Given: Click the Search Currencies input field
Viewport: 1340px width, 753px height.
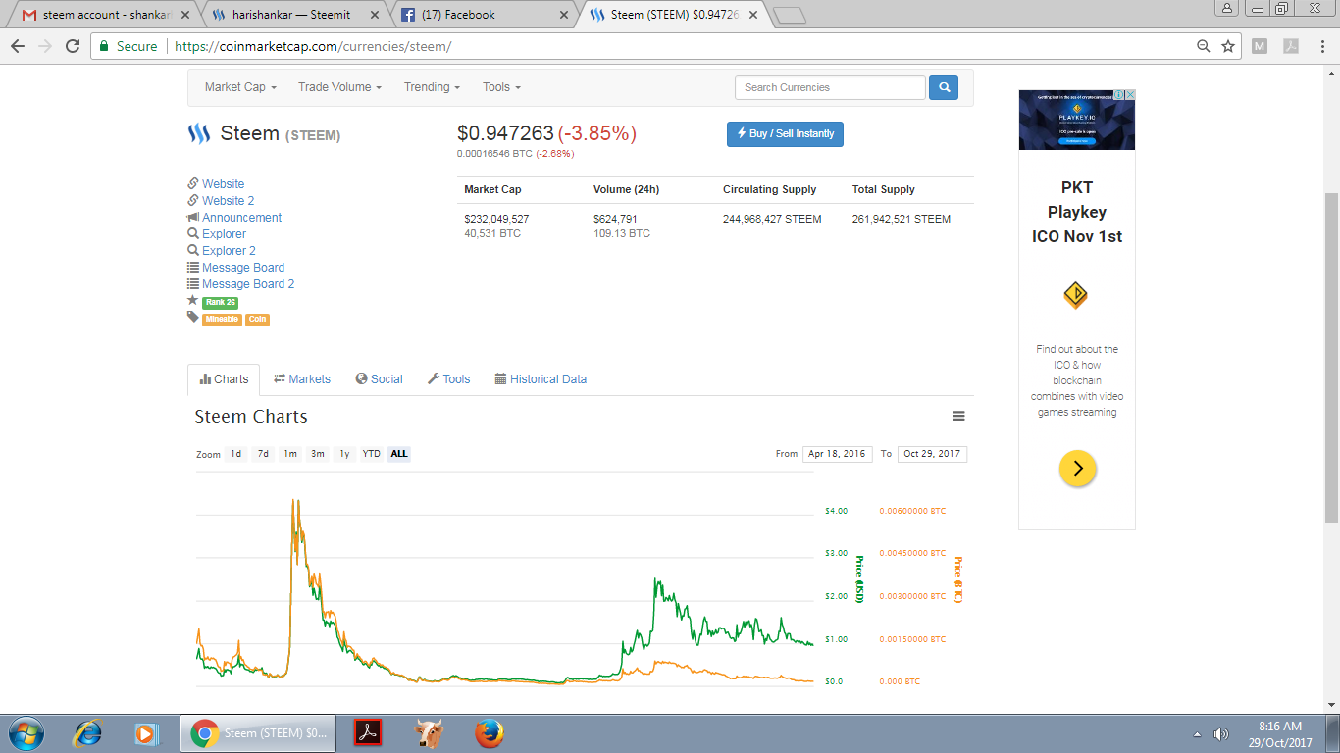Looking at the screenshot, I should pyautogui.click(x=830, y=87).
